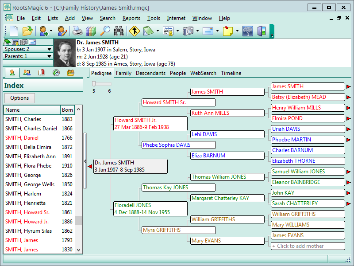Switch to the Descendants tab
354x266 pixels.
click(x=150, y=73)
